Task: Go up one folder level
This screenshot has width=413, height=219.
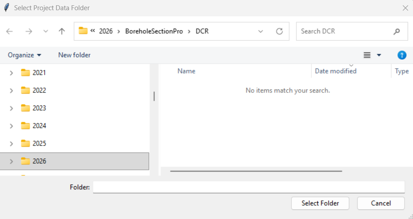Action: point(62,31)
